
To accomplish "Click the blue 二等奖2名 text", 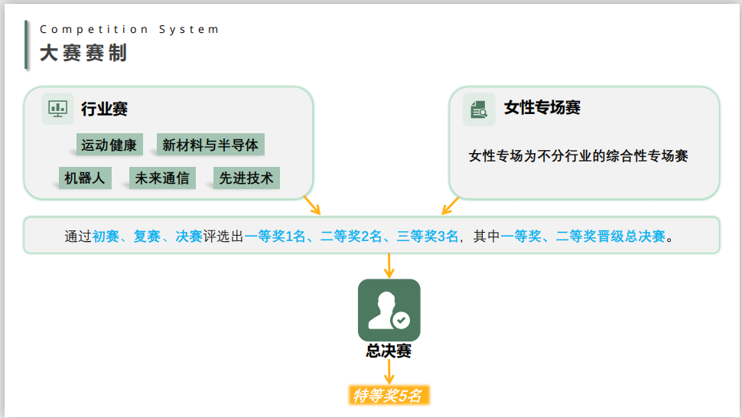I will pyautogui.click(x=351, y=236).
